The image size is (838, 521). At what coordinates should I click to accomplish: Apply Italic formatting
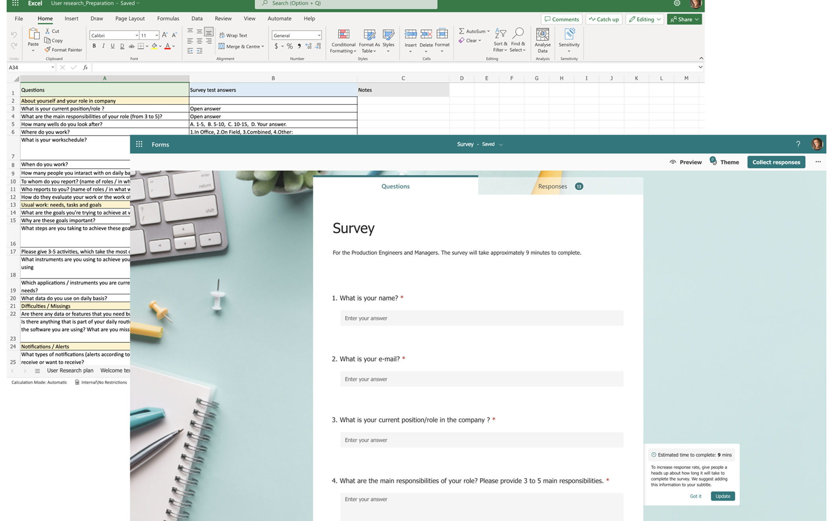click(x=103, y=46)
